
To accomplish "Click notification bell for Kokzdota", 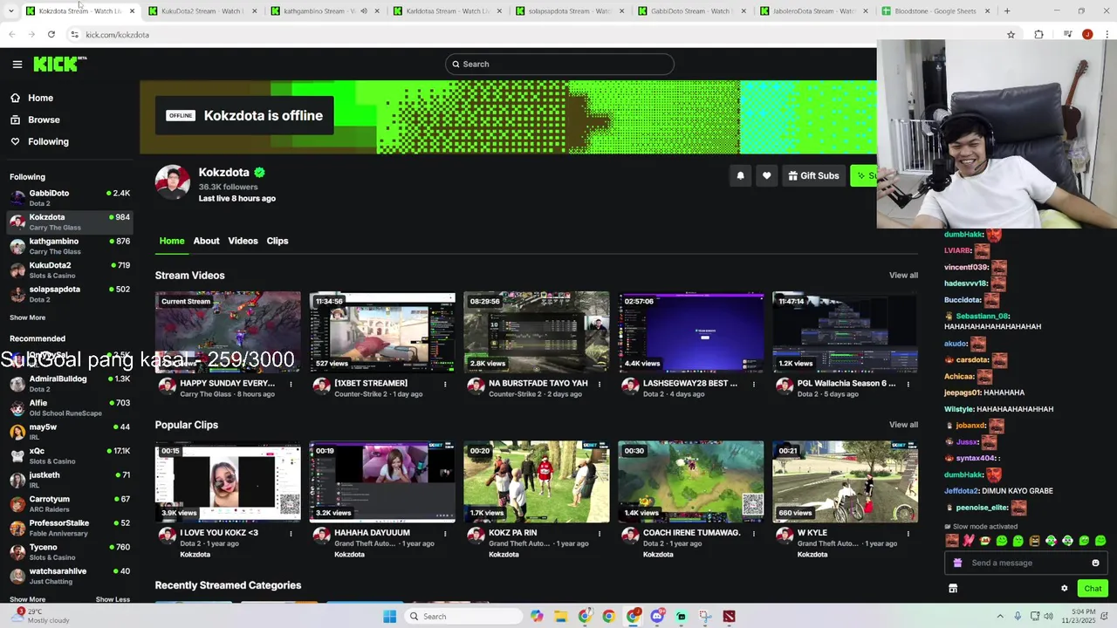I will pyautogui.click(x=740, y=175).
